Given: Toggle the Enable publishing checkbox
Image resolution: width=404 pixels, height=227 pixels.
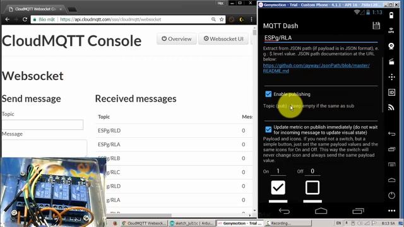Looking at the screenshot, I should [268, 94].
